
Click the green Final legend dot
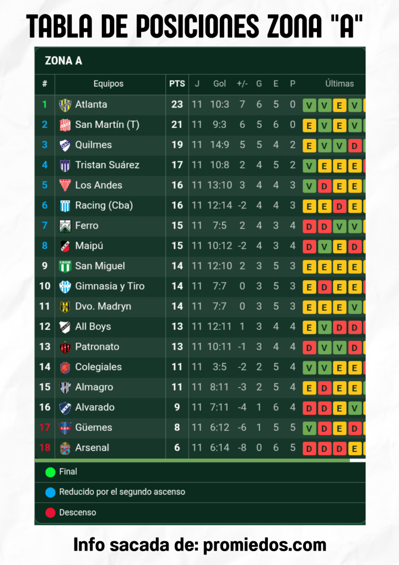(50, 472)
